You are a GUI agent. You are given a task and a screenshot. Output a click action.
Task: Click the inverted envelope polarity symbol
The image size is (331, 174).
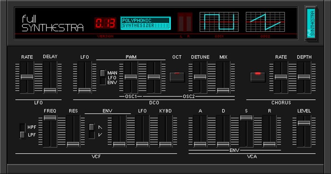[x=100, y=135]
